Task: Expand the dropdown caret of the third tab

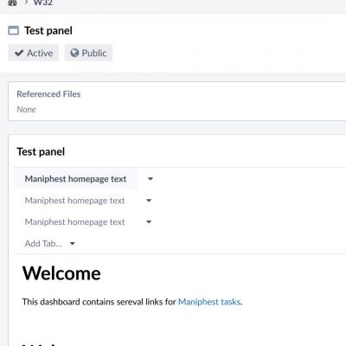Action: point(149,221)
